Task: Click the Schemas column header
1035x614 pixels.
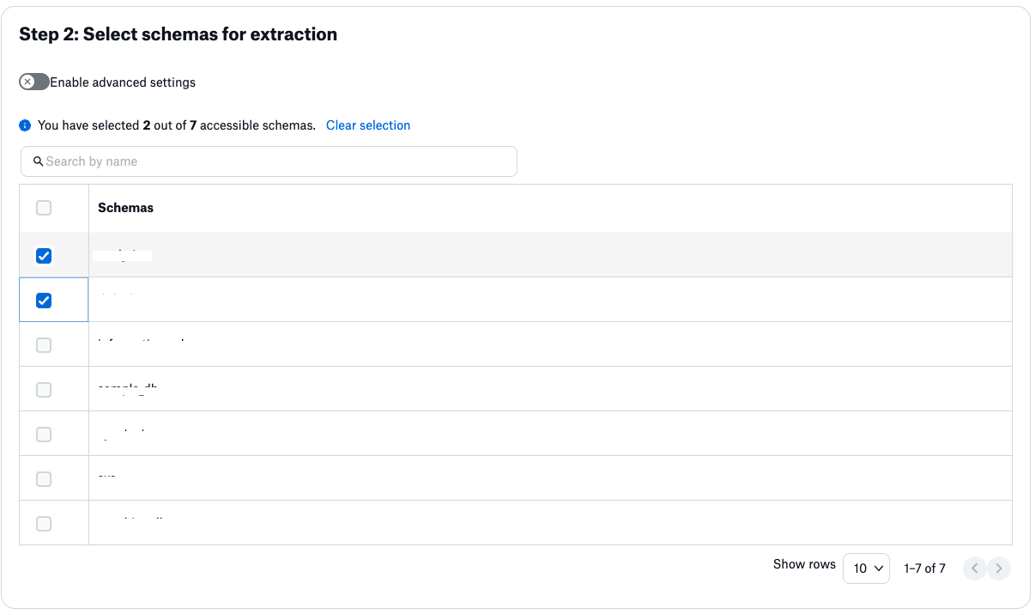Action: click(x=125, y=208)
